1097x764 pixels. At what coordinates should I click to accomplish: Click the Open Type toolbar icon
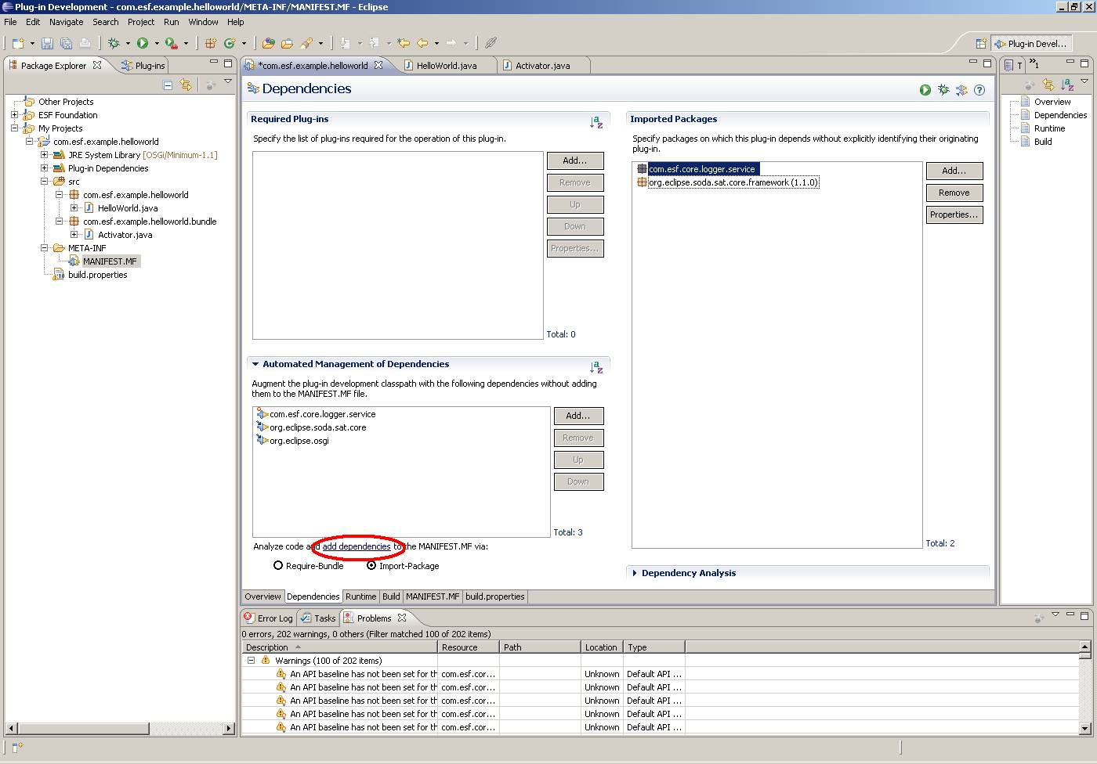(x=269, y=43)
